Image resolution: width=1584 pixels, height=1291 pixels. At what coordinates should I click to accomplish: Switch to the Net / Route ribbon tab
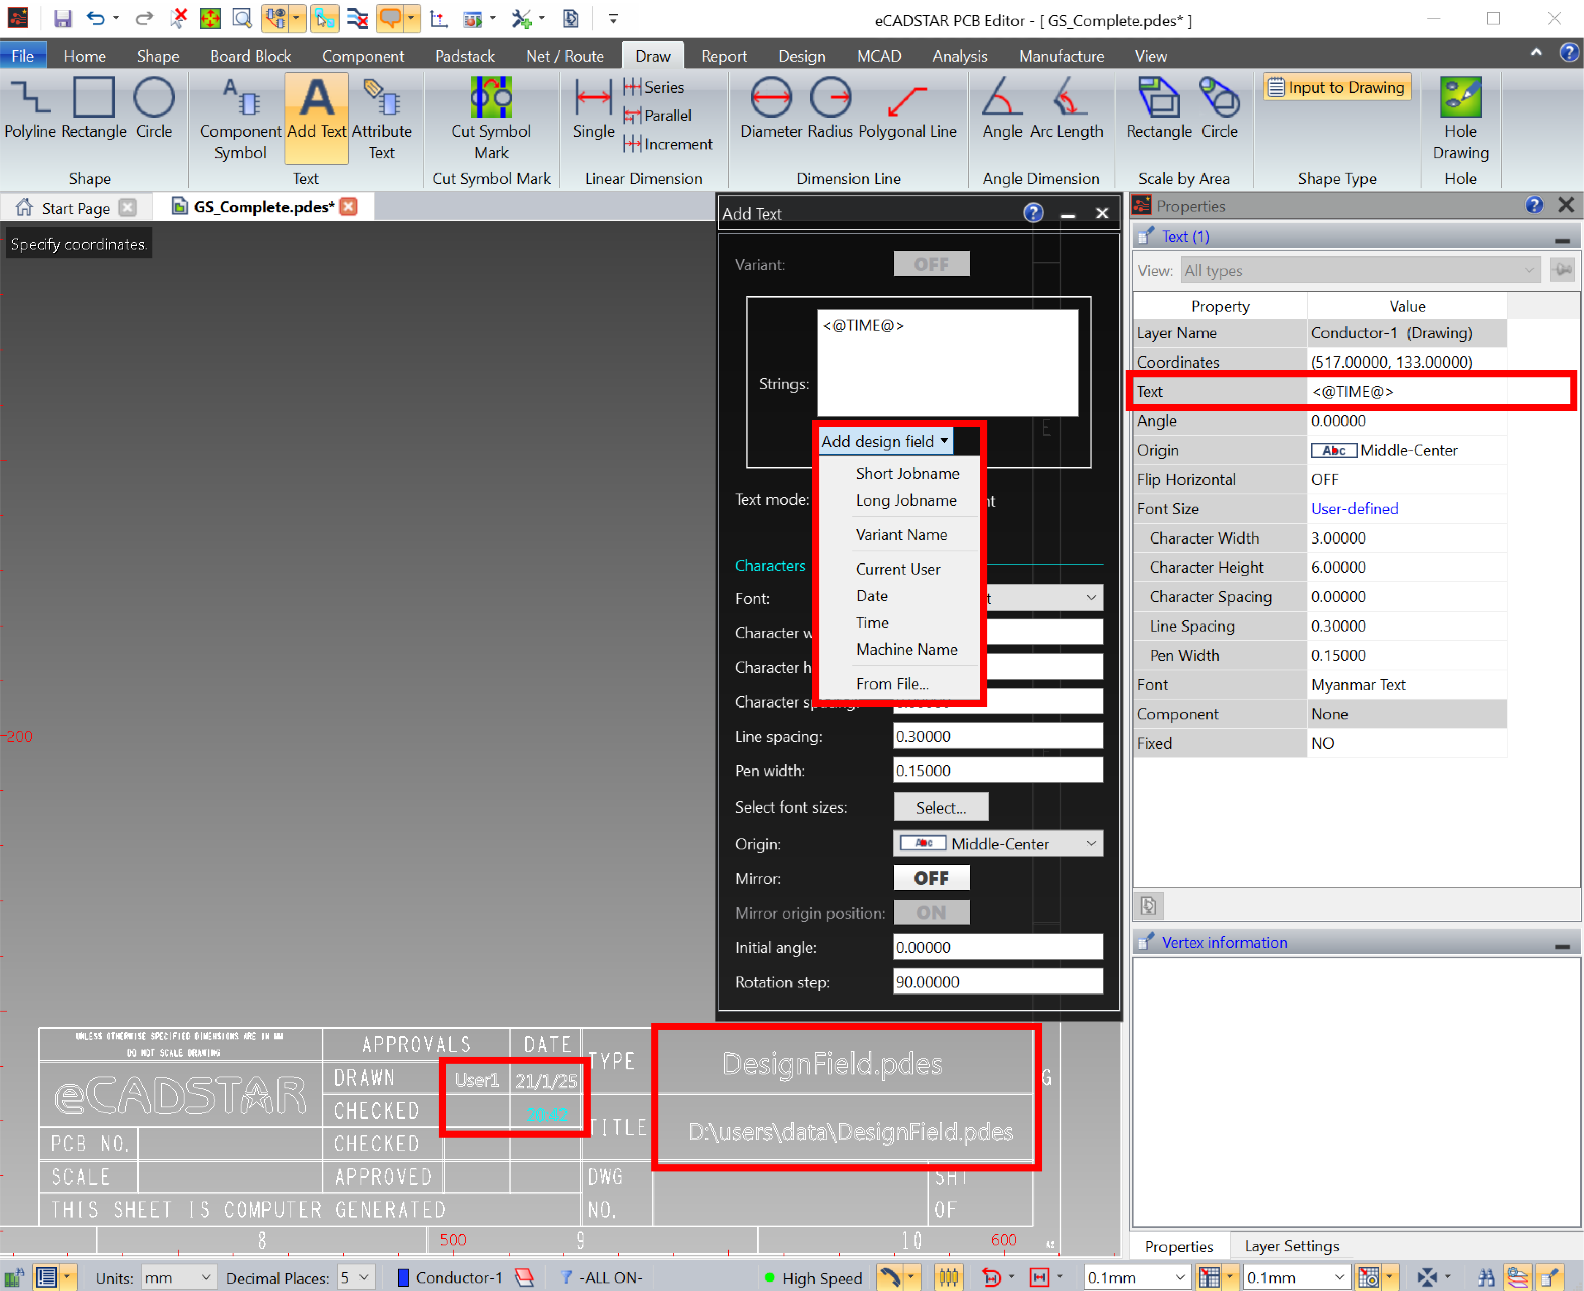click(564, 56)
